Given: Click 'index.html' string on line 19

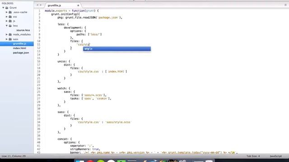Looking at the screenshot, I should pyautogui.click(x=116, y=72).
